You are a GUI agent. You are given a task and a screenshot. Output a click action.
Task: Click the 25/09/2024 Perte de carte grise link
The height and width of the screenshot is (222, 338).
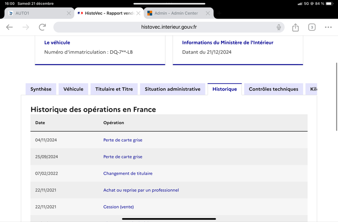click(x=123, y=156)
